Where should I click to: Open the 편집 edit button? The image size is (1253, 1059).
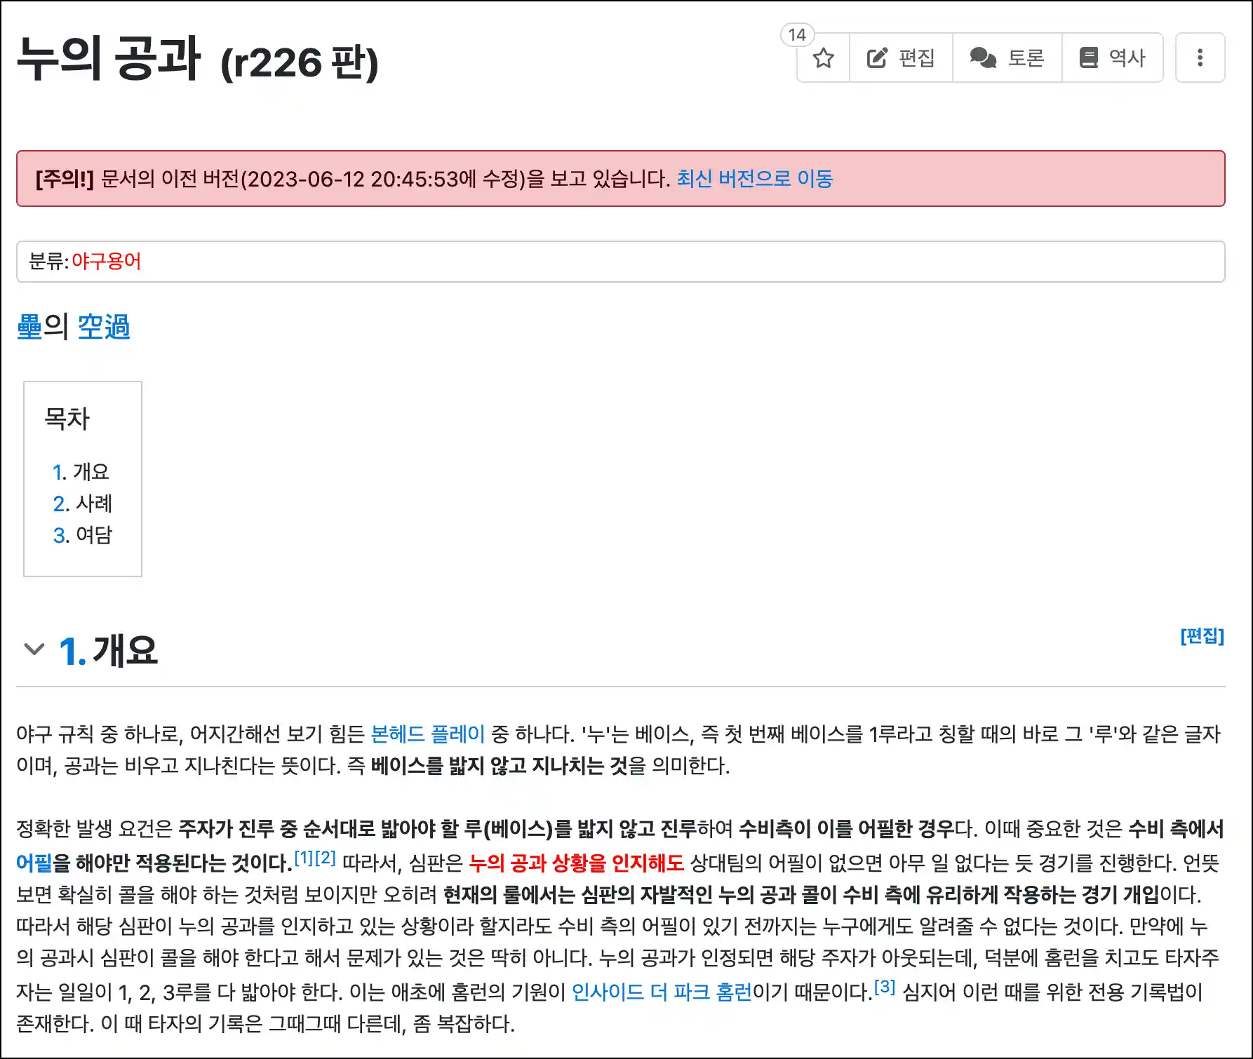(x=901, y=58)
